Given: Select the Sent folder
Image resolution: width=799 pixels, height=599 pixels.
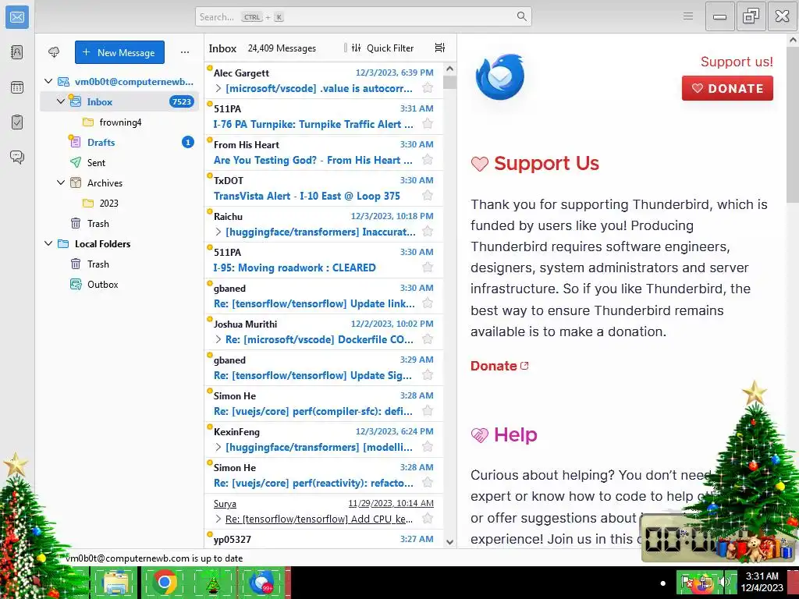Looking at the screenshot, I should click(x=119, y=162).
